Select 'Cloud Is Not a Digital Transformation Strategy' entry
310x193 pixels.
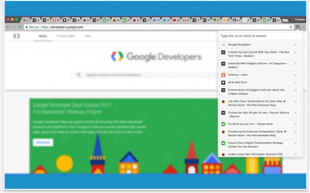point(260,145)
